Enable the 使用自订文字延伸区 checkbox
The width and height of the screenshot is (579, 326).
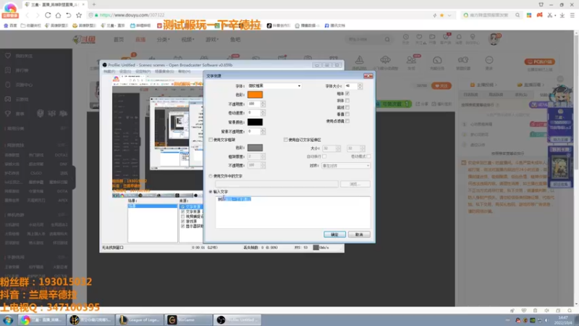coord(285,140)
